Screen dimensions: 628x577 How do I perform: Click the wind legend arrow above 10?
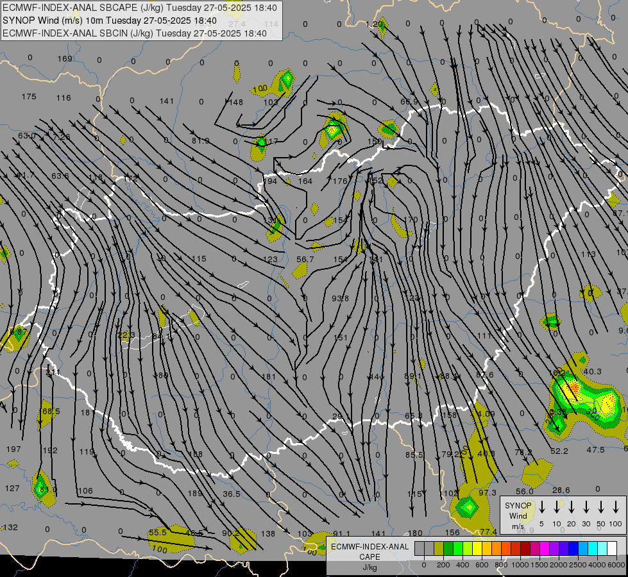click(556, 507)
